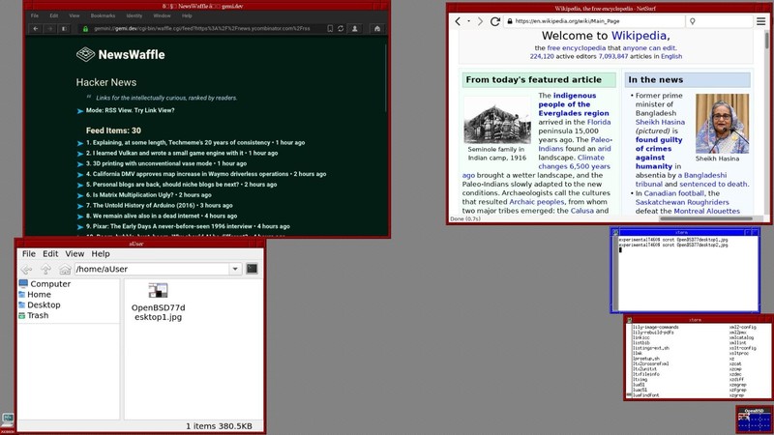The width and height of the screenshot is (774, 435).
Task: Select Home in the file manager sidebar
Action: pos(35,295)
